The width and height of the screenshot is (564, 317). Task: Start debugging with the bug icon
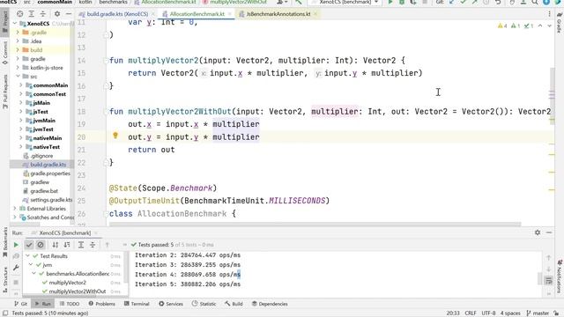click(x=402, y=2)
